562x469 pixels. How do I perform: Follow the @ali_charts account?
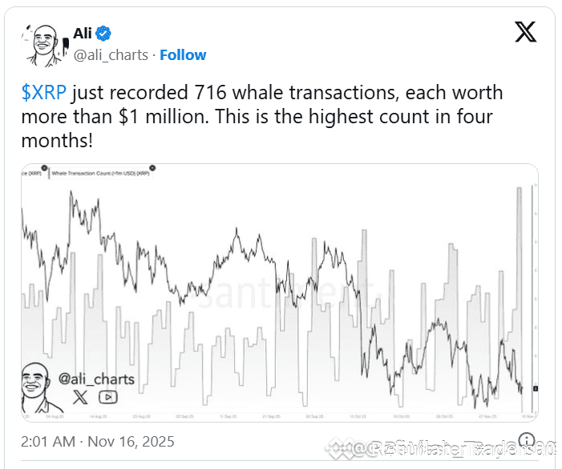tap(183, 55)
